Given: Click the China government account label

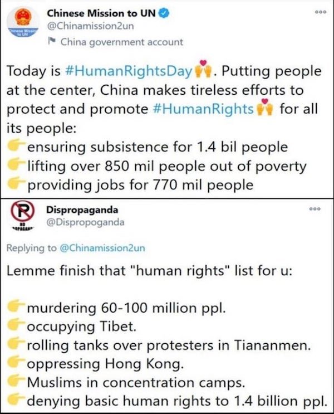Looking at the screenshot, I should click(121, 42).
